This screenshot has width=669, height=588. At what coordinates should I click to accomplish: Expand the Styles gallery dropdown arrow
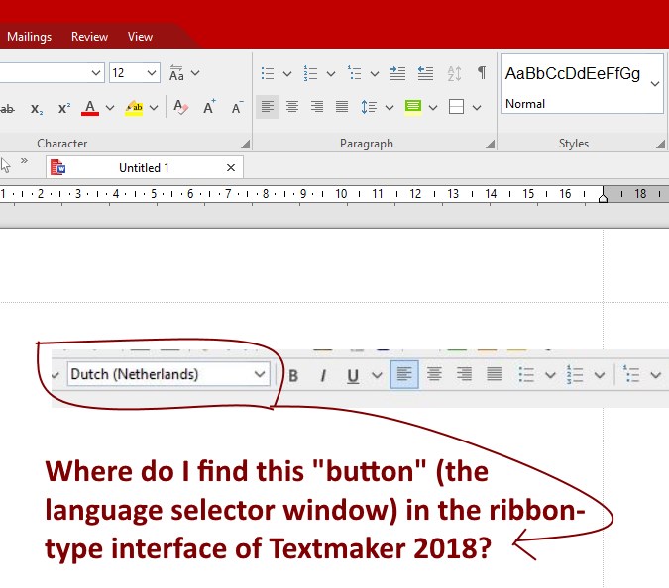coord(655,85)
